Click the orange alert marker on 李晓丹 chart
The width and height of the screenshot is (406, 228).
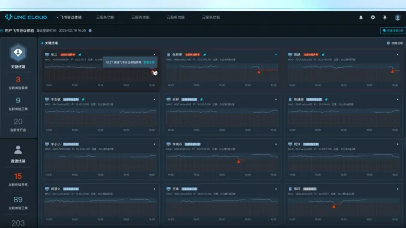coord(238,161)
